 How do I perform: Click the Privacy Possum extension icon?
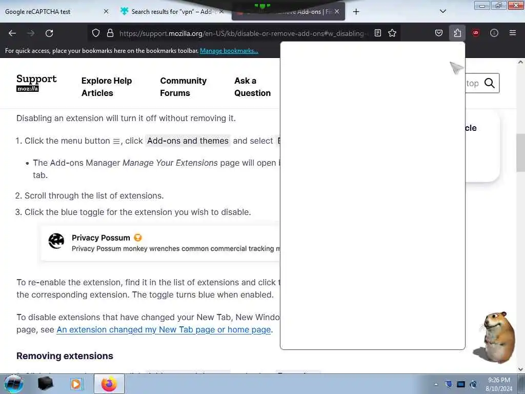(56, 241)
